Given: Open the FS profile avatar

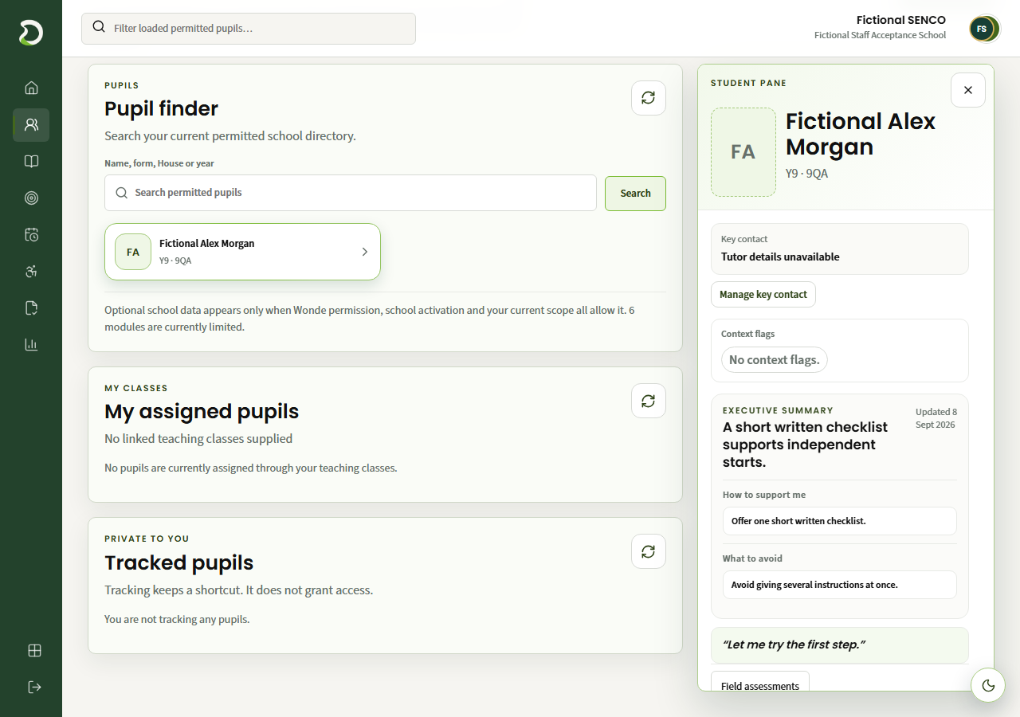Looking at the screenshot, I should click(984, 29).
